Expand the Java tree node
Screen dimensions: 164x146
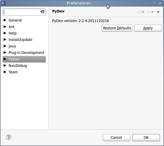tap(5, 46)
